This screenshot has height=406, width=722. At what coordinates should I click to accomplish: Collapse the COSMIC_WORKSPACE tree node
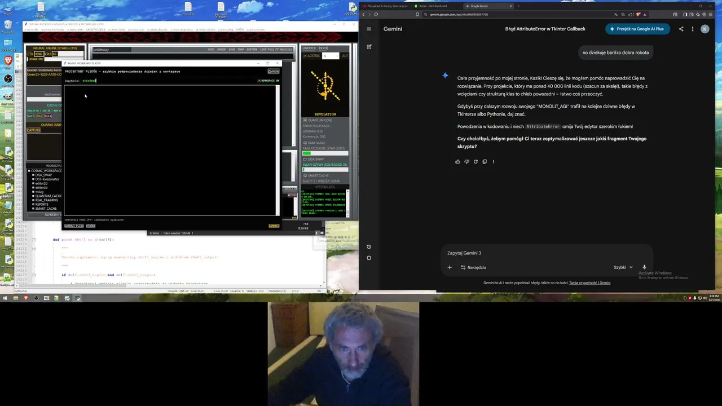coord(29,171)
